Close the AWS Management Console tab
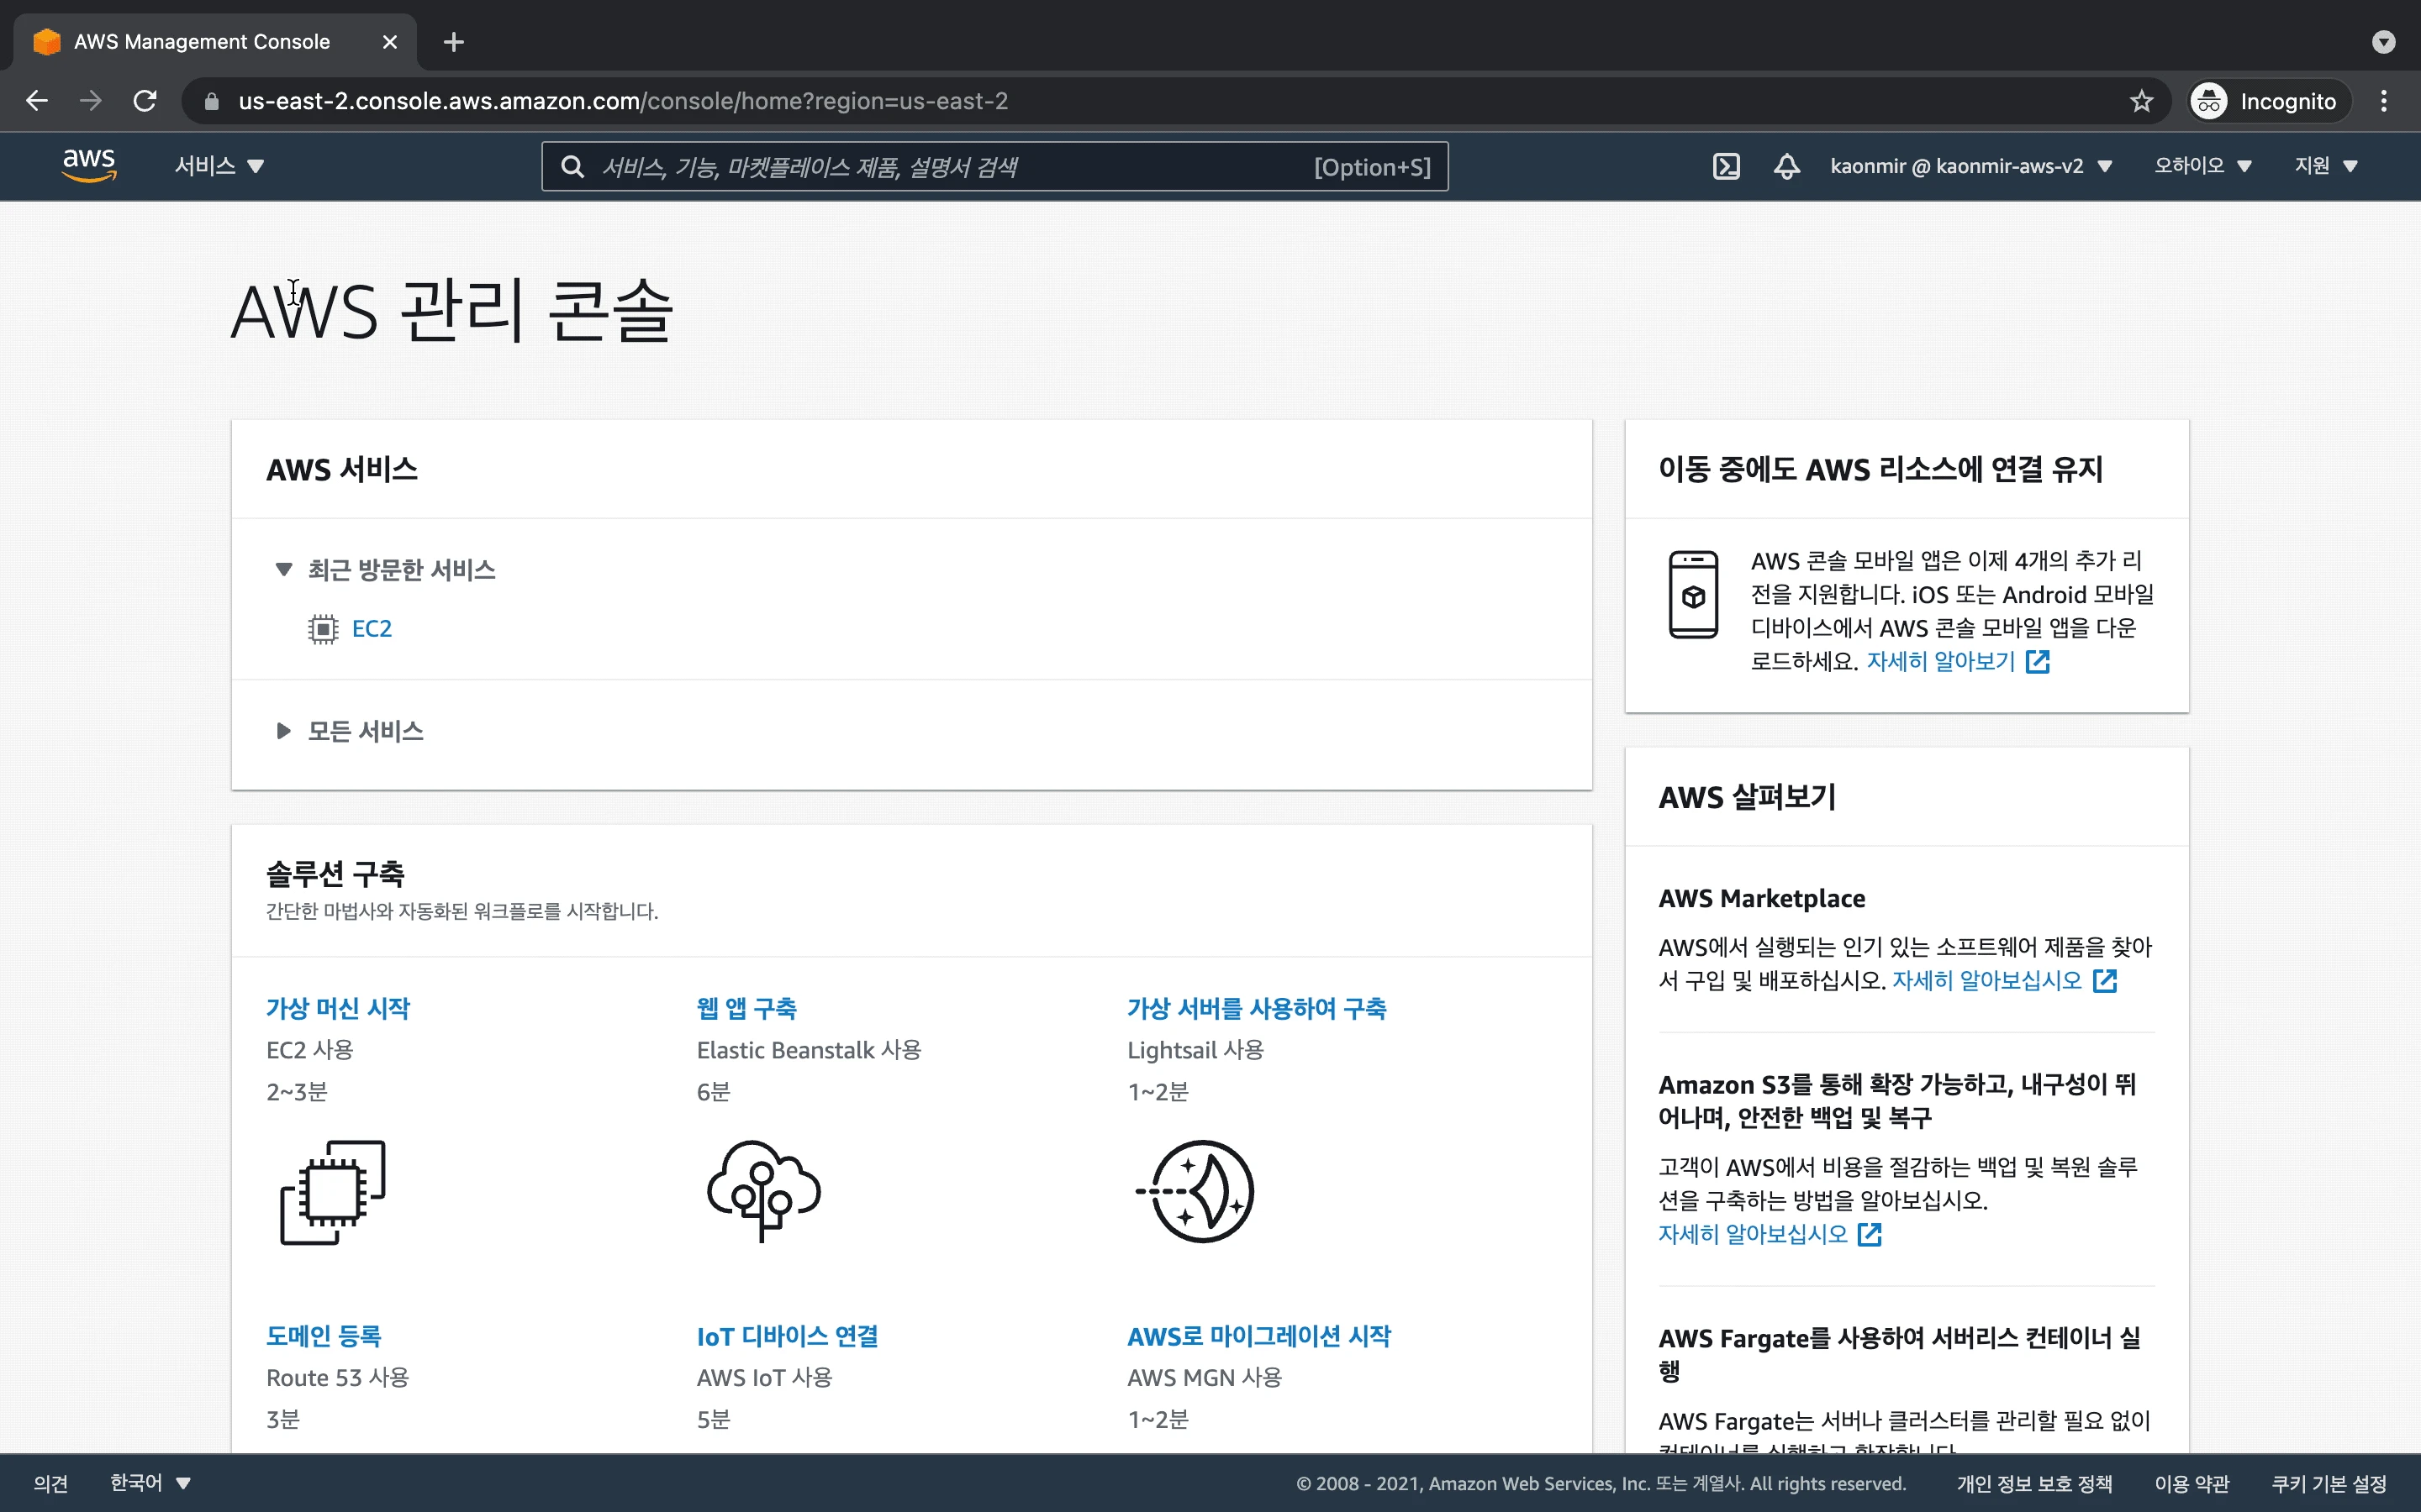 pyautogui.click(x=390, y=42)
